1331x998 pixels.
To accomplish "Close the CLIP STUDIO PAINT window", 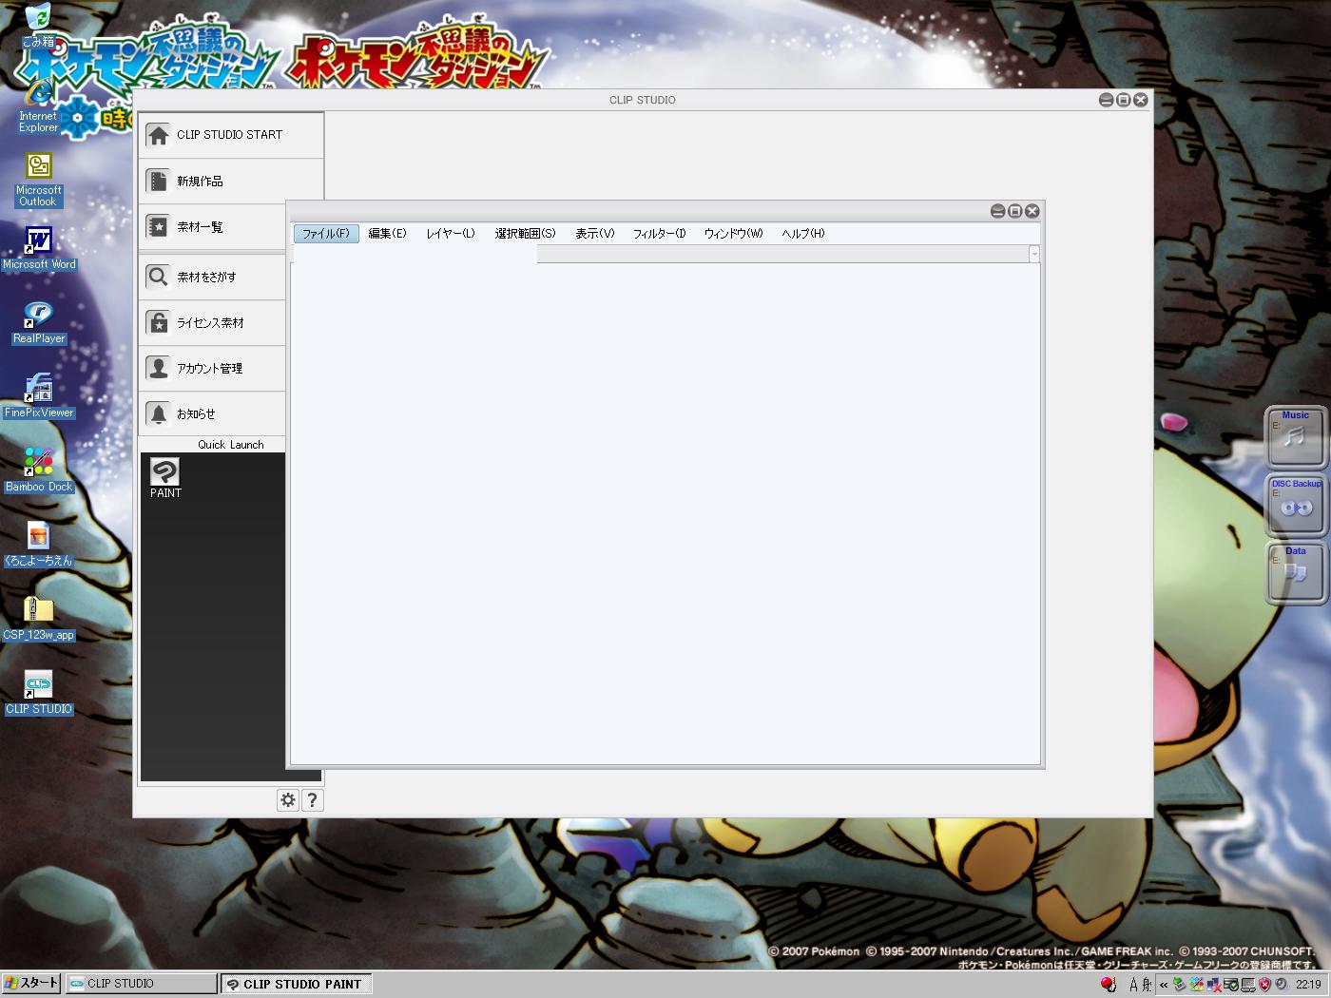I will (1032, 211).
